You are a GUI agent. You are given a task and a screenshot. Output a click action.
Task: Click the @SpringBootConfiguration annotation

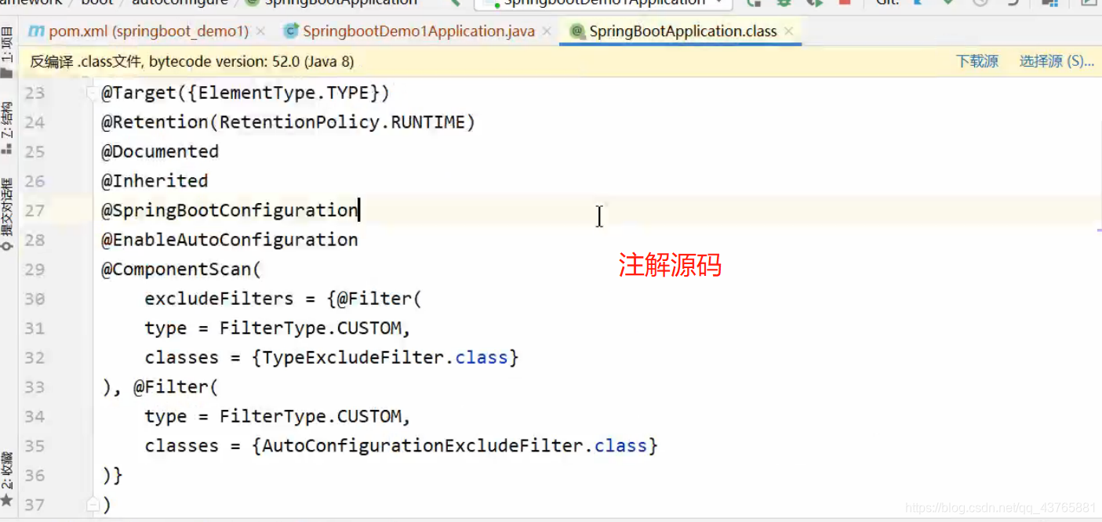tap(230, 210)
